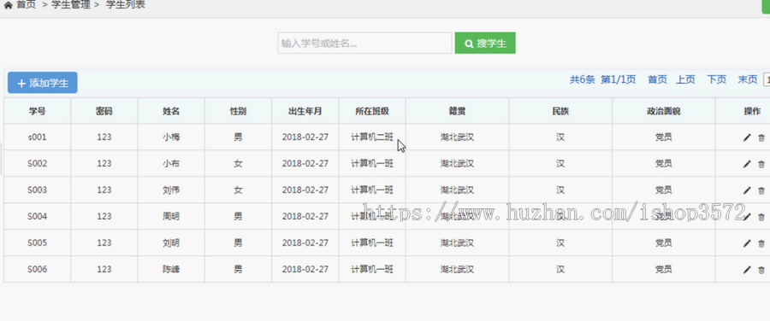Image resolution: width=770 pixels, height=321 pixels.
Task: Click the 学号 column header
Action: point(38,111)
